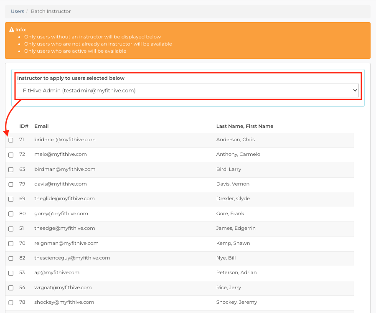The height and width of the screenshot is (313, 376).
Task: Enable the checkbox for user ID 79
Action: pos(11,184)
